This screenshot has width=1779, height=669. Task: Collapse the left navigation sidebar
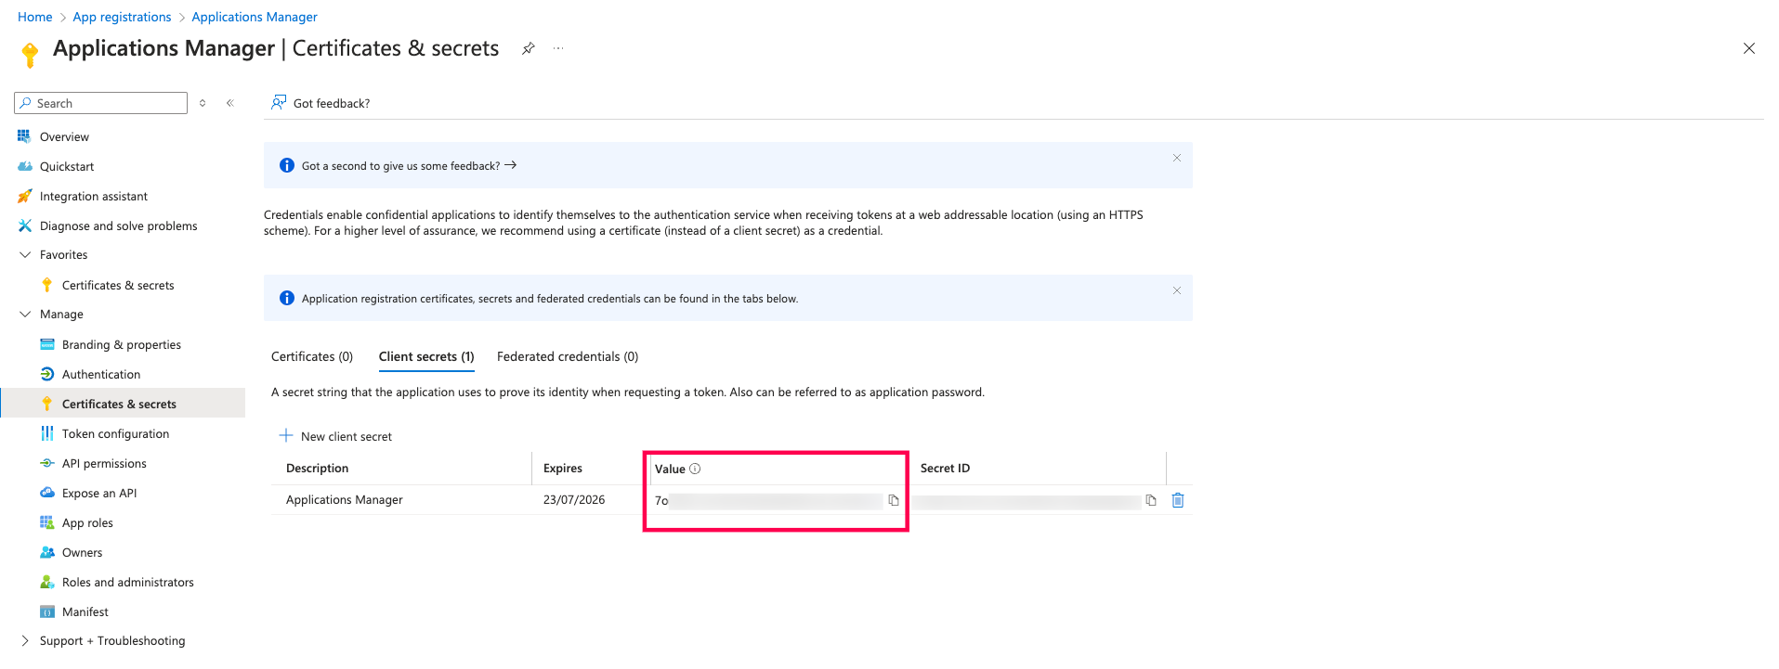click(x=230, y=103)
